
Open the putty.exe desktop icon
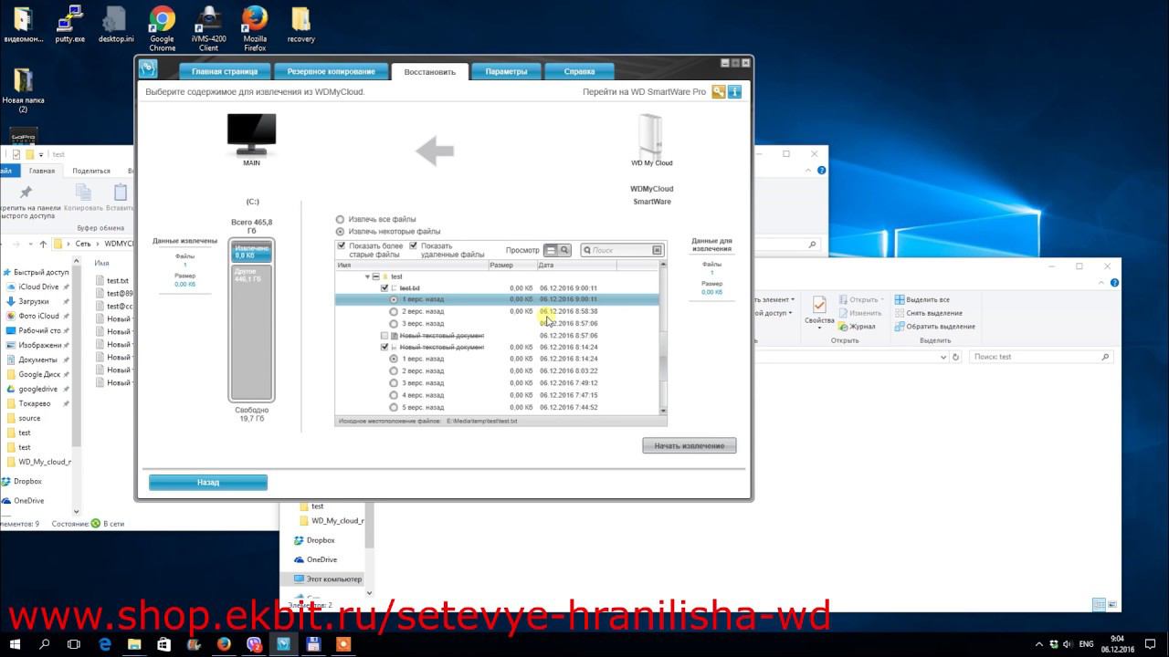(x=69, y=25)
